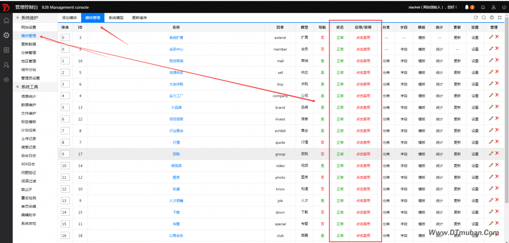Open the user profile icon in header
Image resolution: width=509 pixels, height=243 pixels.
(x=493, y=7)
